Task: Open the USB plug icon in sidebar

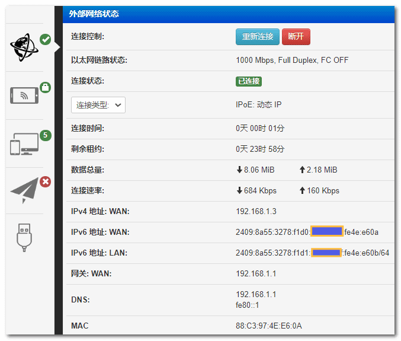Action: 24,237
